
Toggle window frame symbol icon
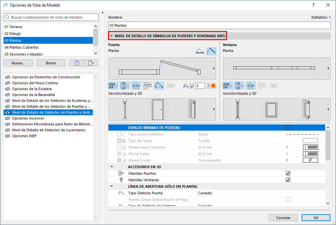click(239, 86)
